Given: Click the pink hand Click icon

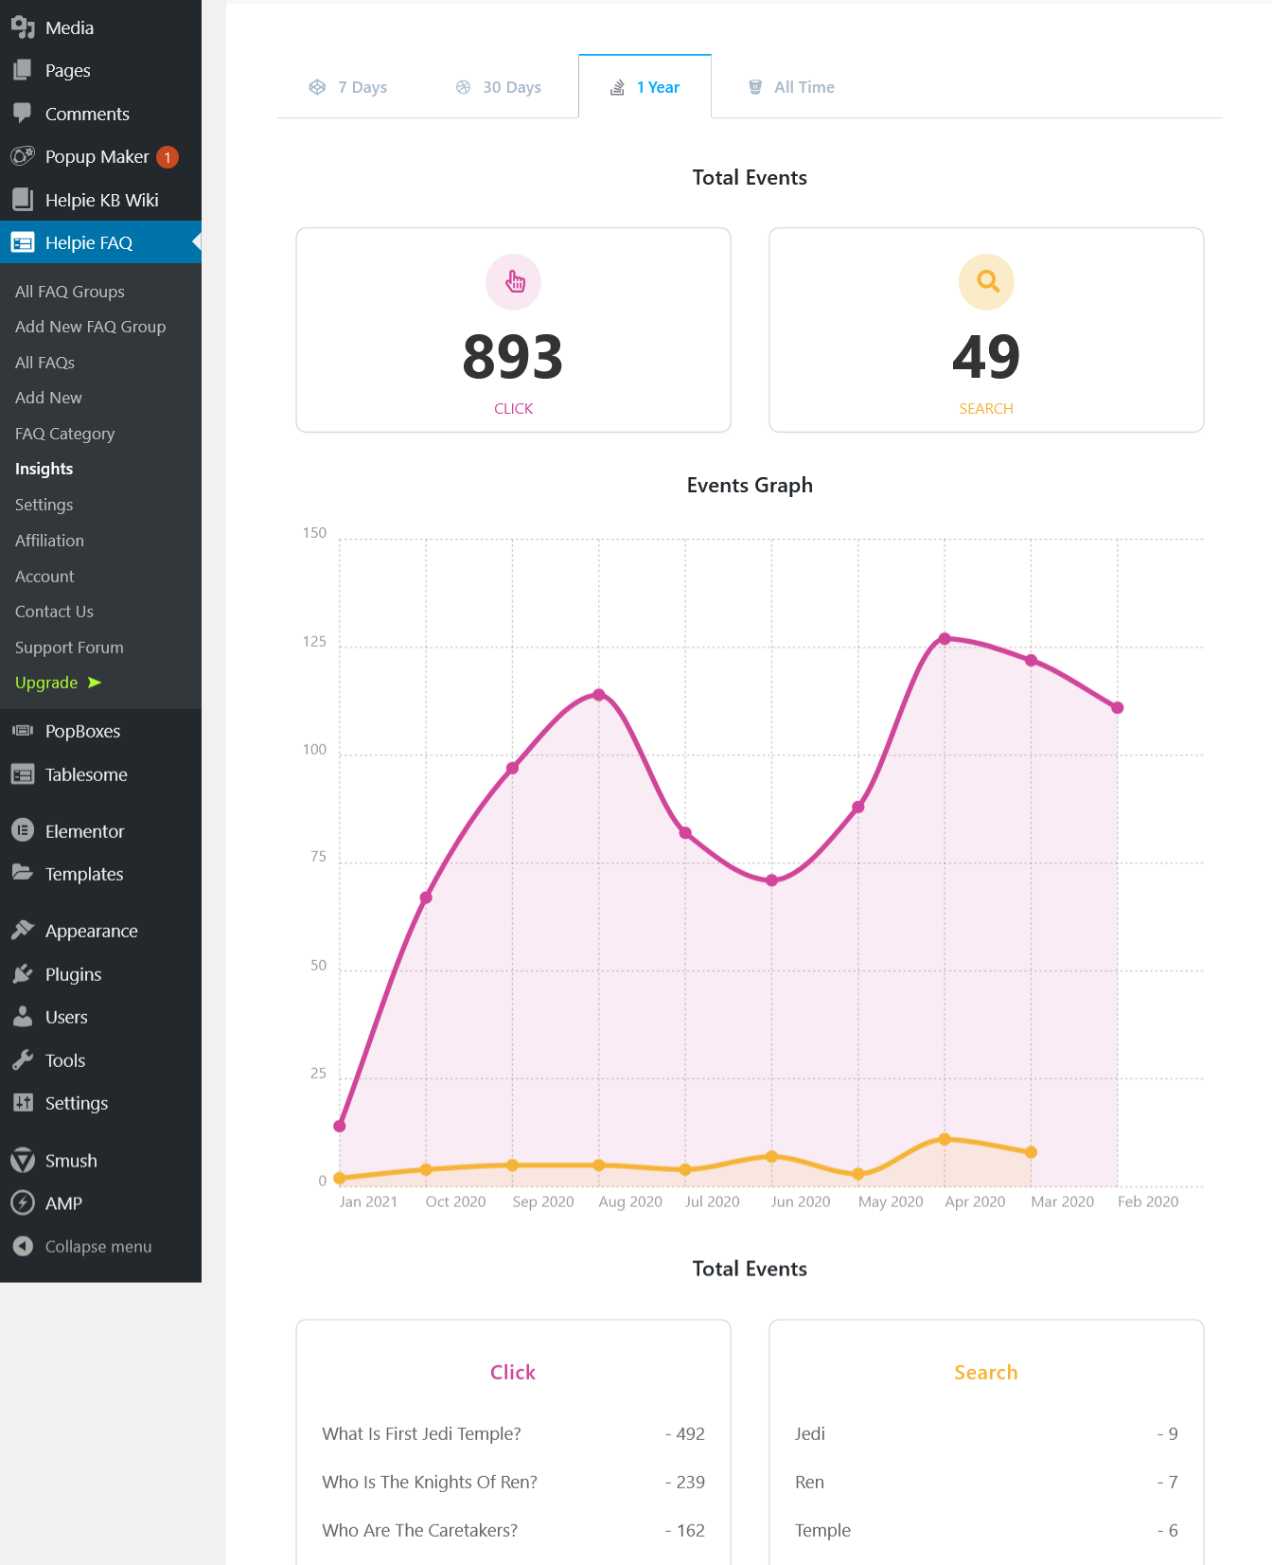Looking at the screenshot, I should 514,282.
